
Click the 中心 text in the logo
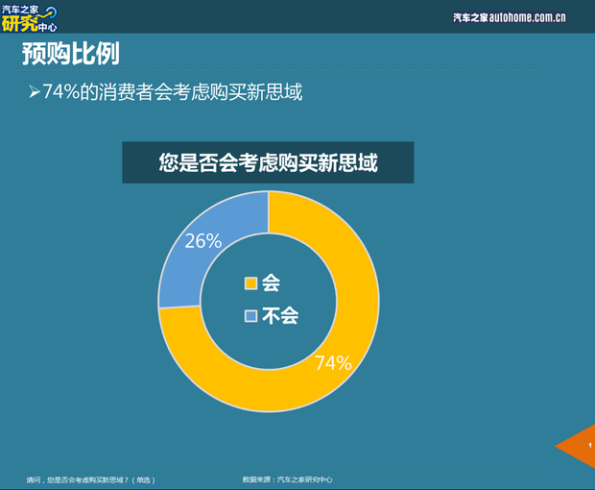pos(46,27)
